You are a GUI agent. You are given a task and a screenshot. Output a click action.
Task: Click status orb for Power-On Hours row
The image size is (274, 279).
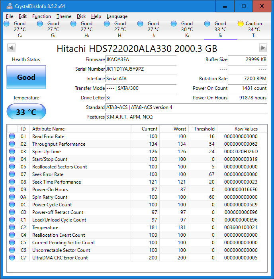tap(12, 189)
